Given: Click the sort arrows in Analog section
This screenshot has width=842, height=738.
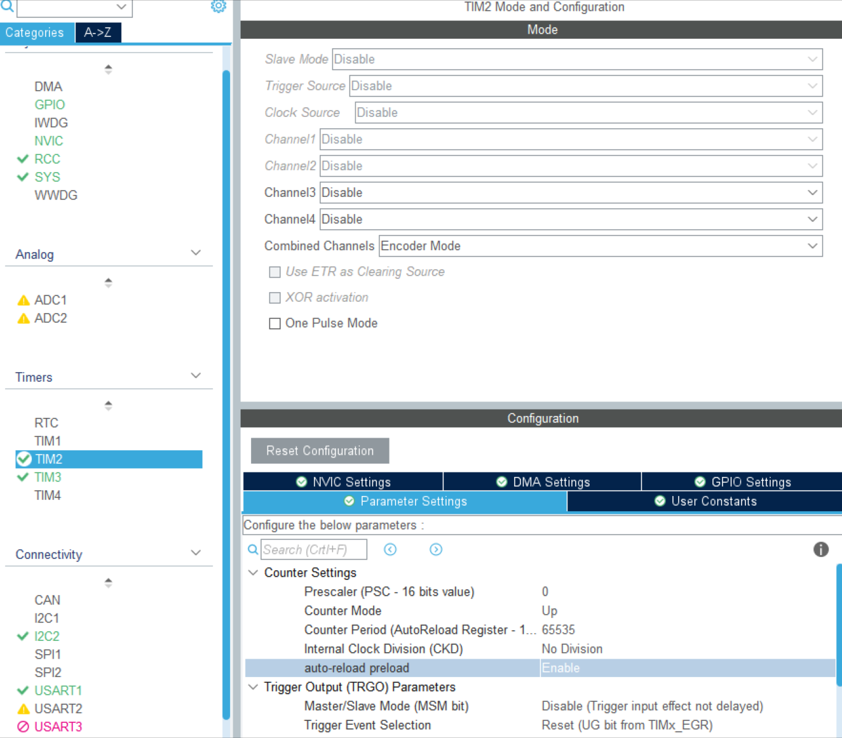Looking at the screenshot, I should 109,283.
